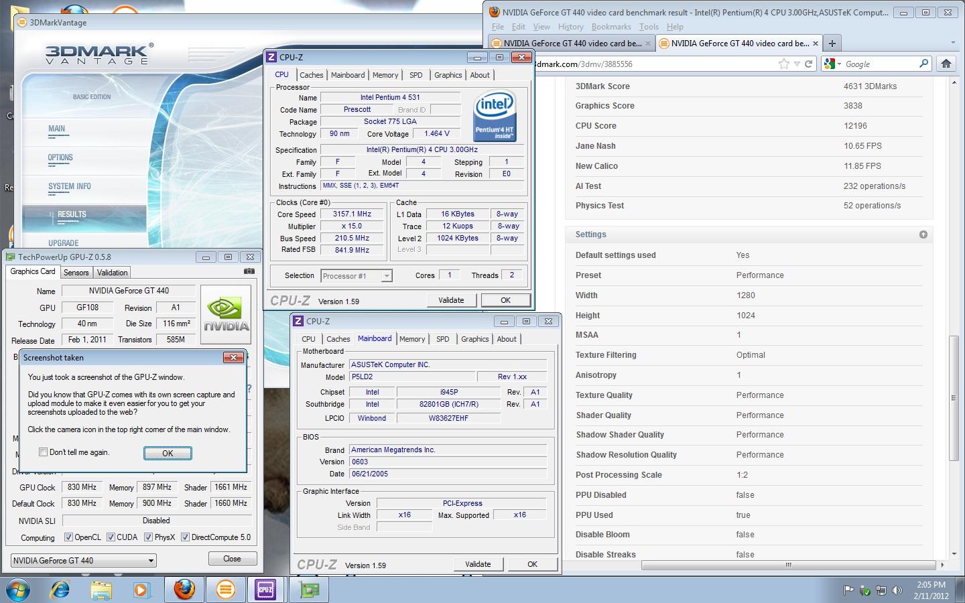
Task: Open the Caches tab in top CPU-Z
Action: coord(312,75)
